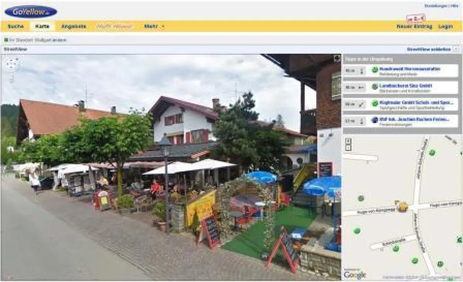Click the blue icon beside fourth nearby result
The image size is (463, 282).
pos(375,120)
